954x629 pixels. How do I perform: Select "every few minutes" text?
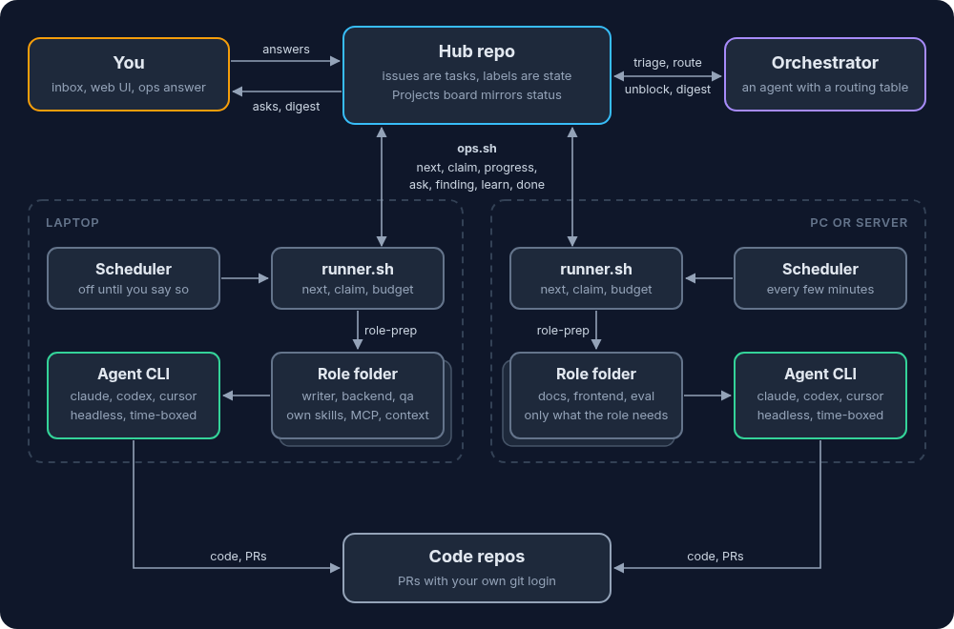820,290
